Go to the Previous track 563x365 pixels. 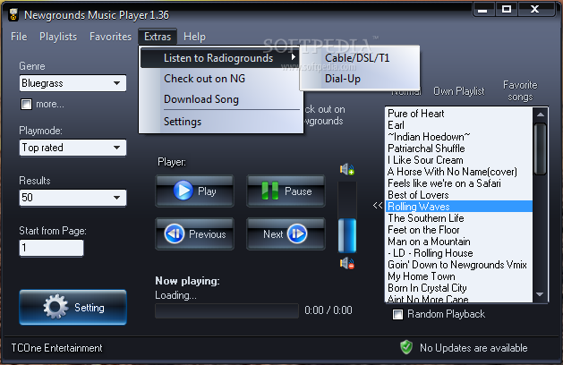(194, 234)
